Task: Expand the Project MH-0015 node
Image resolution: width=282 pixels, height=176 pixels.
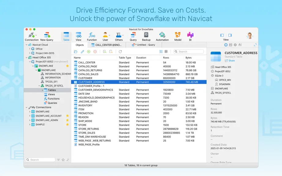Action: click(30, 53)
